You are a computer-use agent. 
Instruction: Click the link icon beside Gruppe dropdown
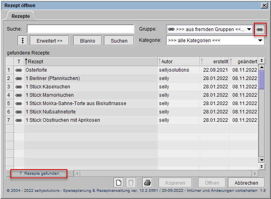pyautogui.click(x=260, y=29)
